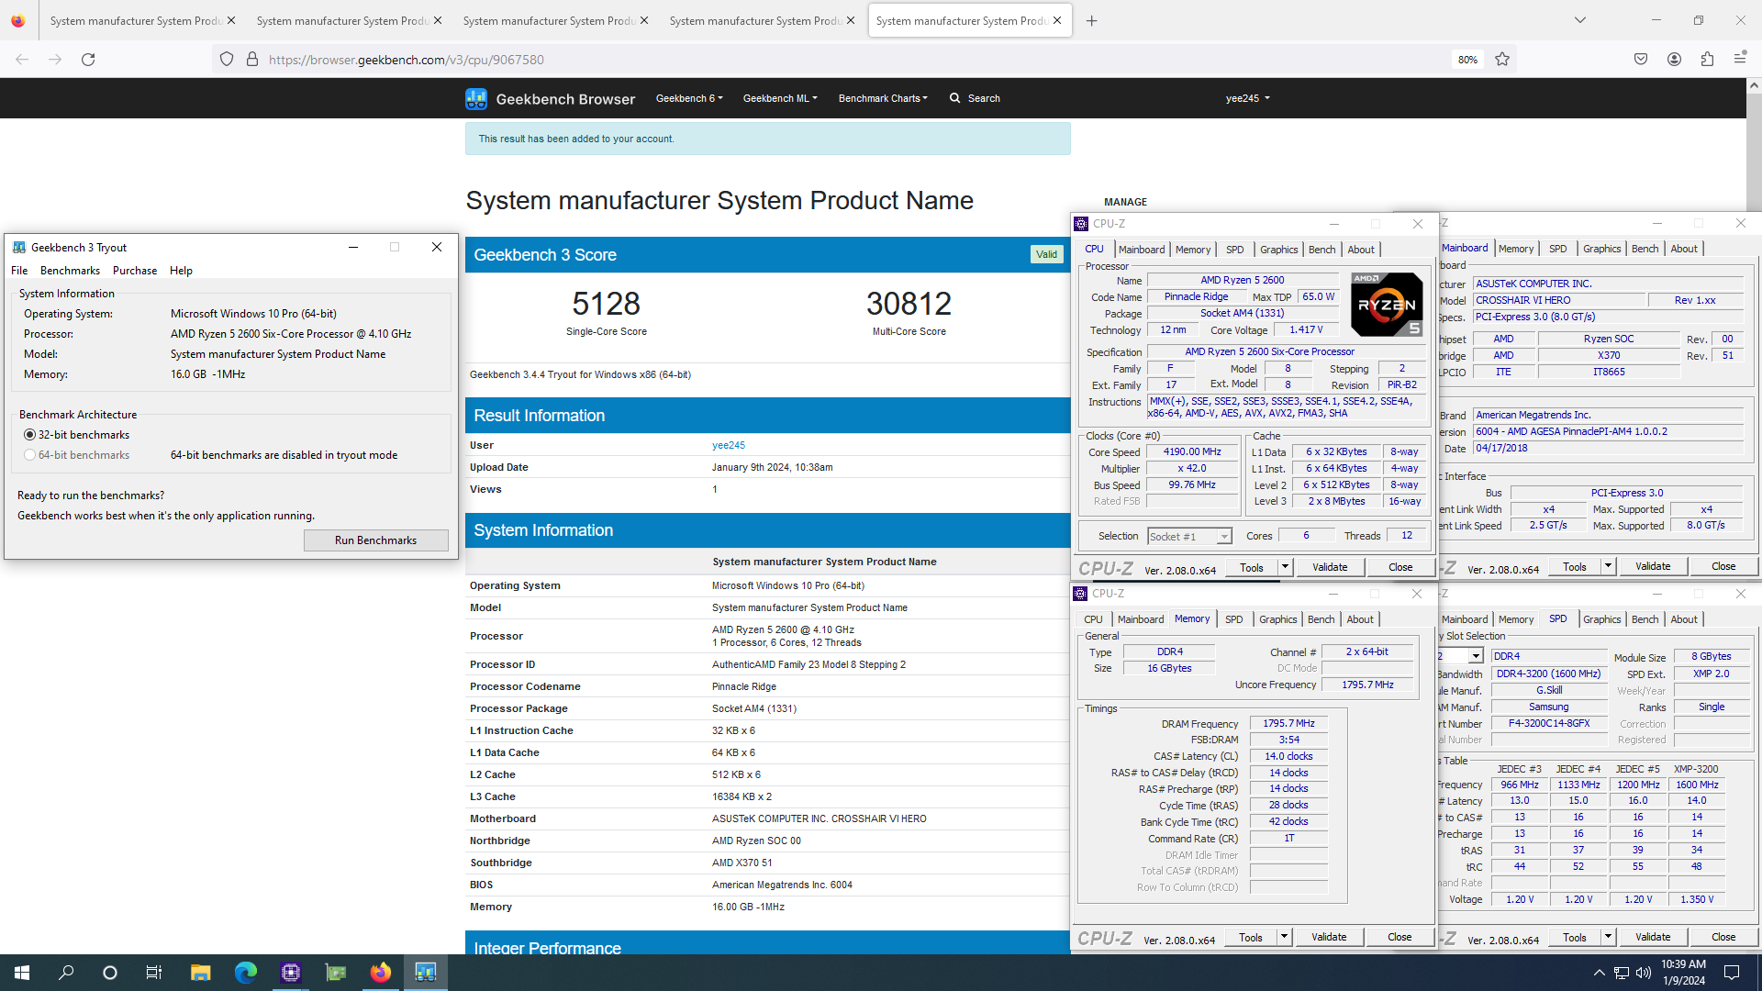Screen dimensions: 1762x991
Task: Open the notification center icon
Action: (x=1732, y=973)
